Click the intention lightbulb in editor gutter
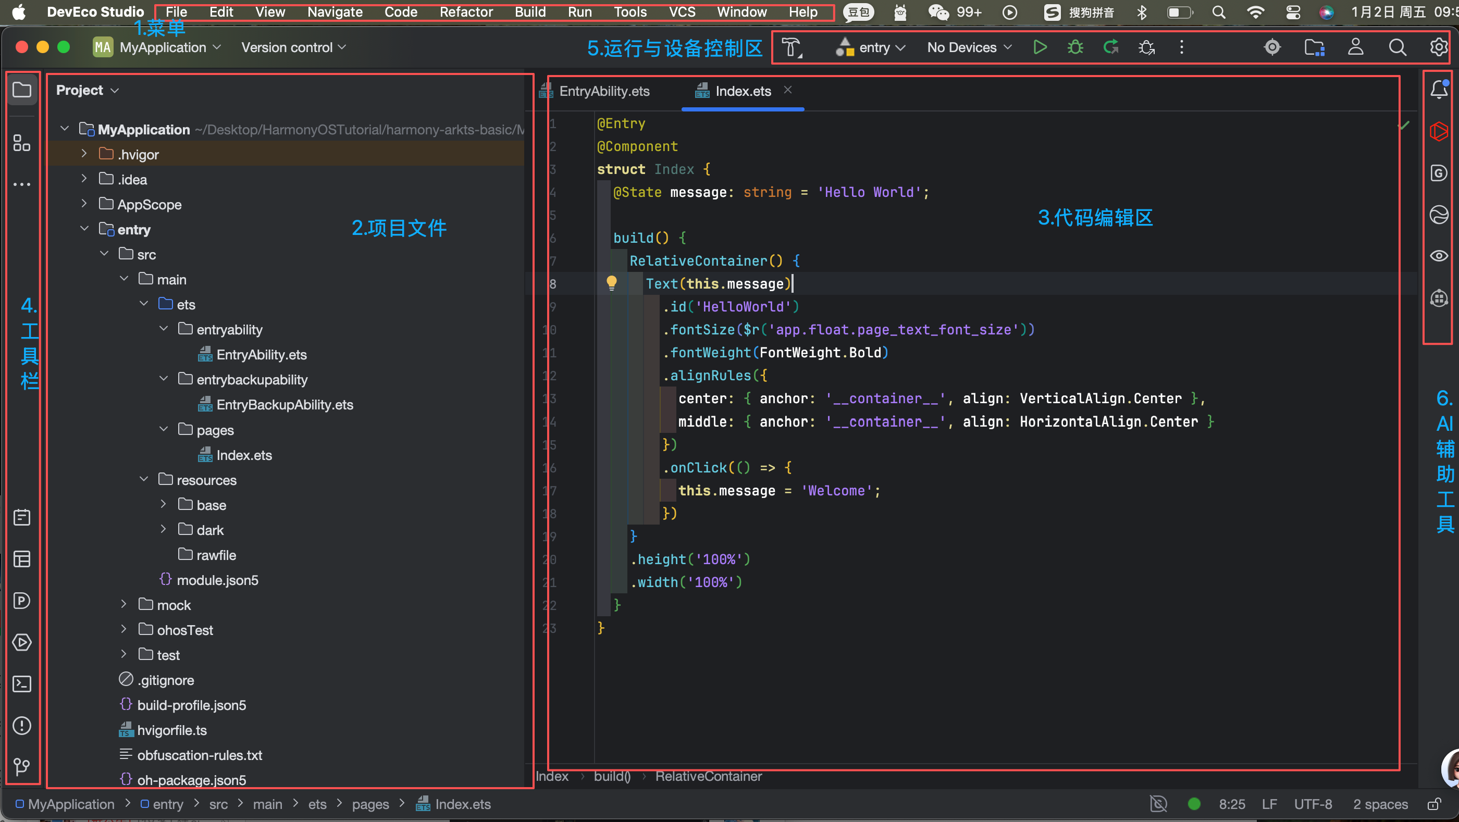This screenshot has width=1459, height=822. pos(611,282)
